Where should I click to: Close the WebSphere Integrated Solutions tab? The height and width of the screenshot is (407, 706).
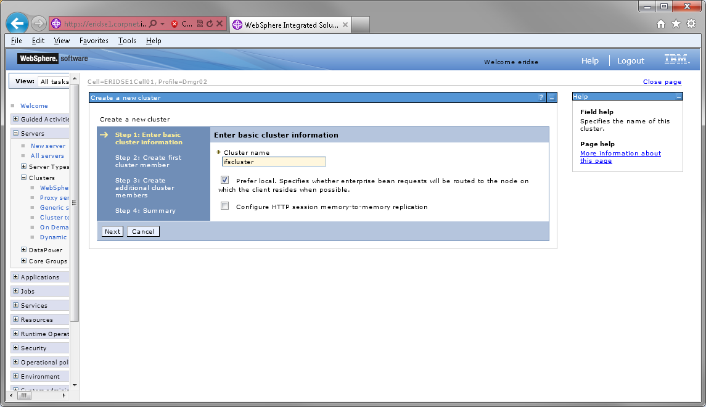tap(345, 25)
